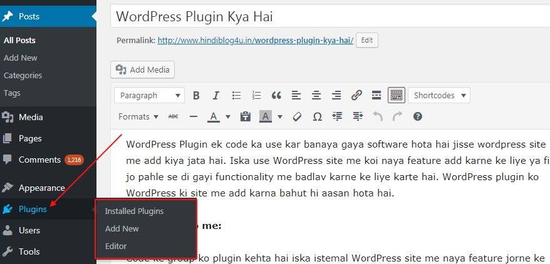Click the Posts pushpin icon

(8, 16)
